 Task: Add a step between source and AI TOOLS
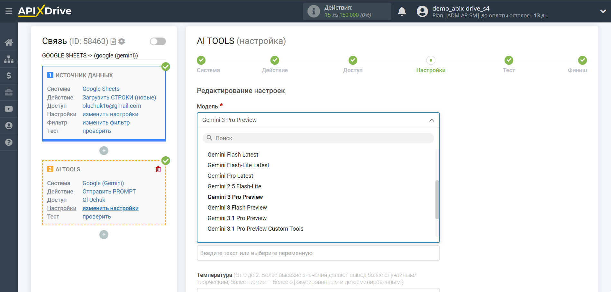point(104,150)
